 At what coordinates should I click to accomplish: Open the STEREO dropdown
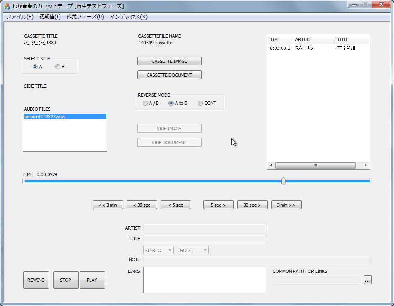click(x=158, y=250)
